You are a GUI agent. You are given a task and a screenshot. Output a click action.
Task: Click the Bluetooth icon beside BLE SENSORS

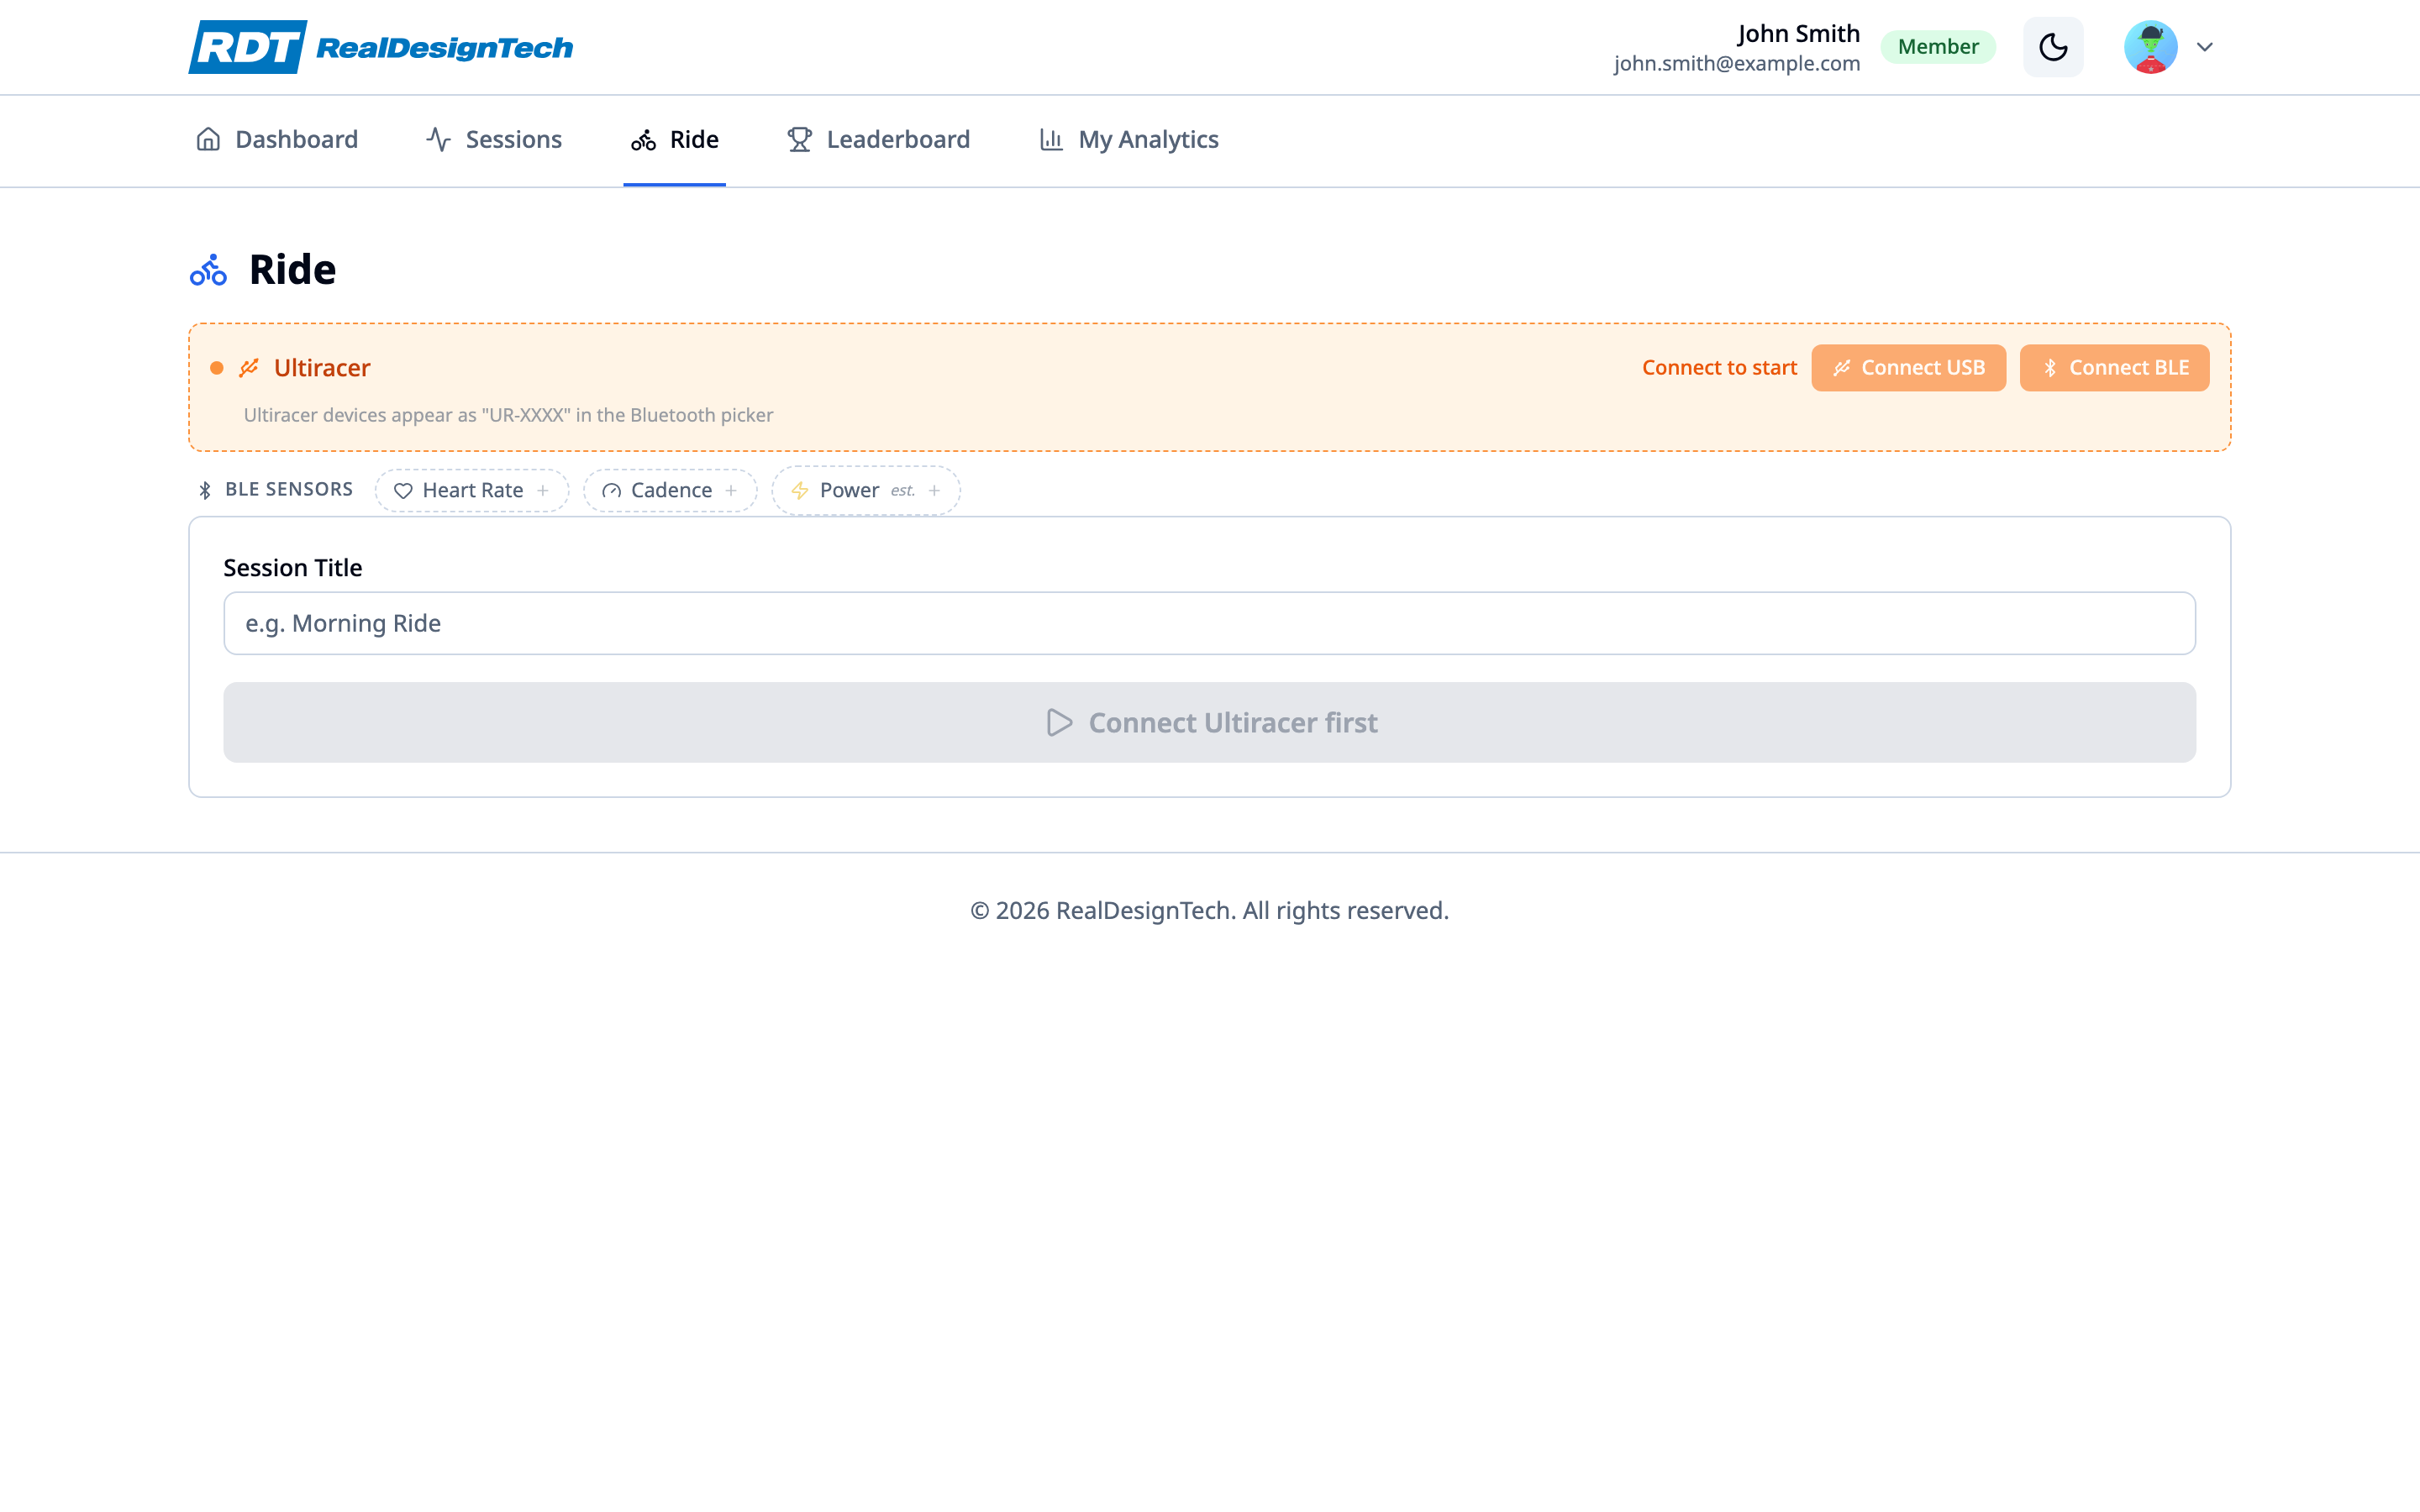[205, 489]
